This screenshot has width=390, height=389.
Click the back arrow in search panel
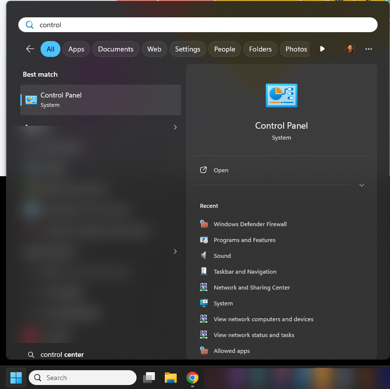coord(30,49)
